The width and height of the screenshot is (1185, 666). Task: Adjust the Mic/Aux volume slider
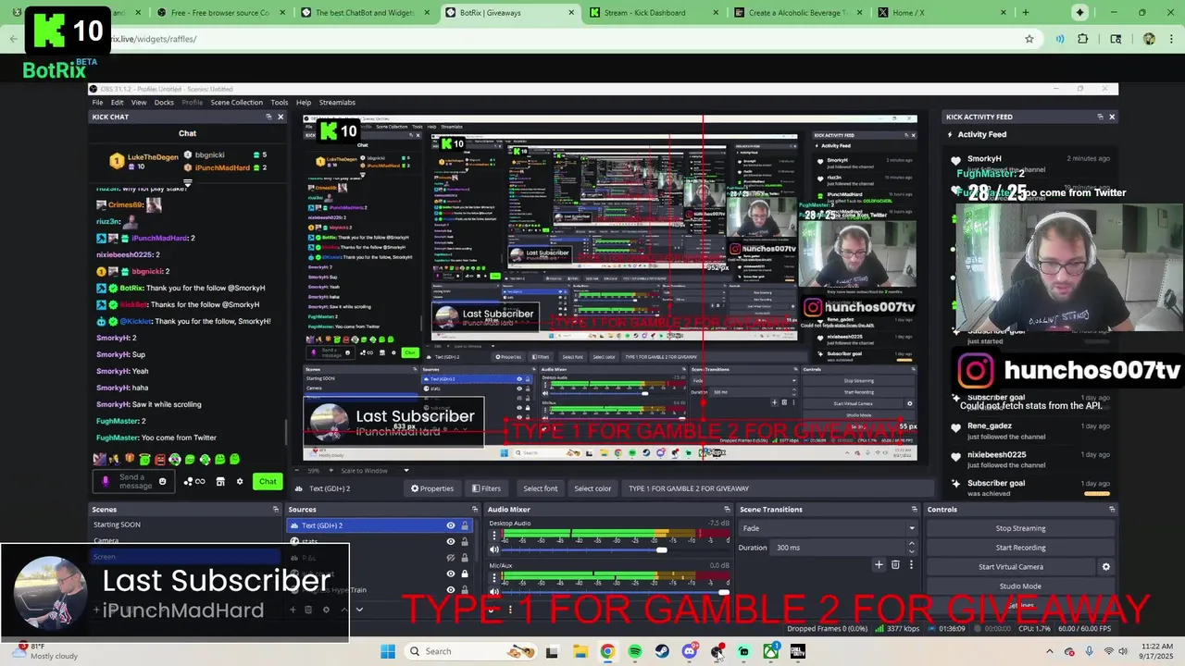pyautogui.click(x=722, y=592)
